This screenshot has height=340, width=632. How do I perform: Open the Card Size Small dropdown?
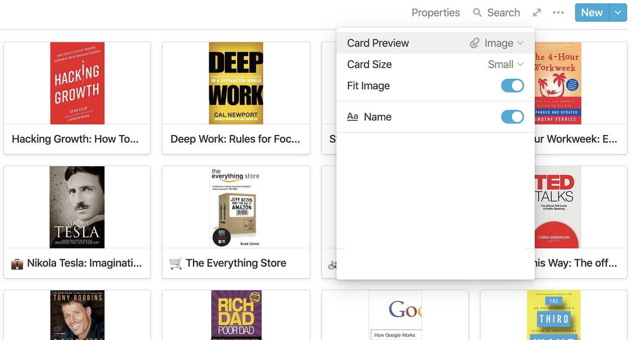[x=506, y=65]
